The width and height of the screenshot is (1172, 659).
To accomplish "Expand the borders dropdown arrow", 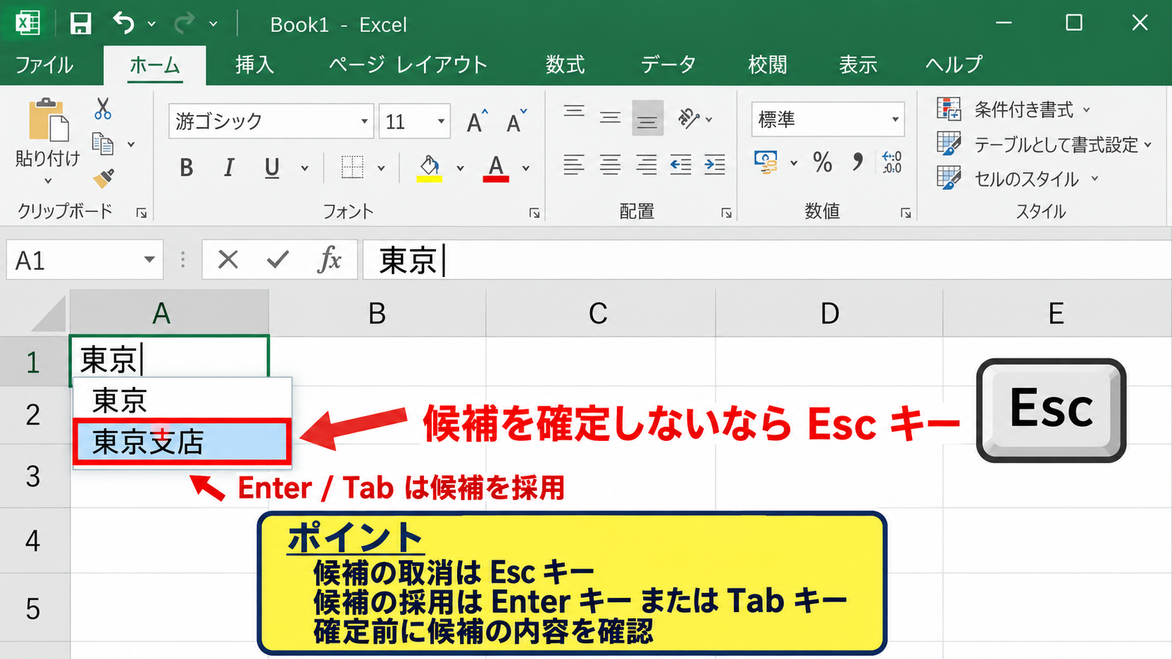I will pyautogui.click(x=381, y=168).
